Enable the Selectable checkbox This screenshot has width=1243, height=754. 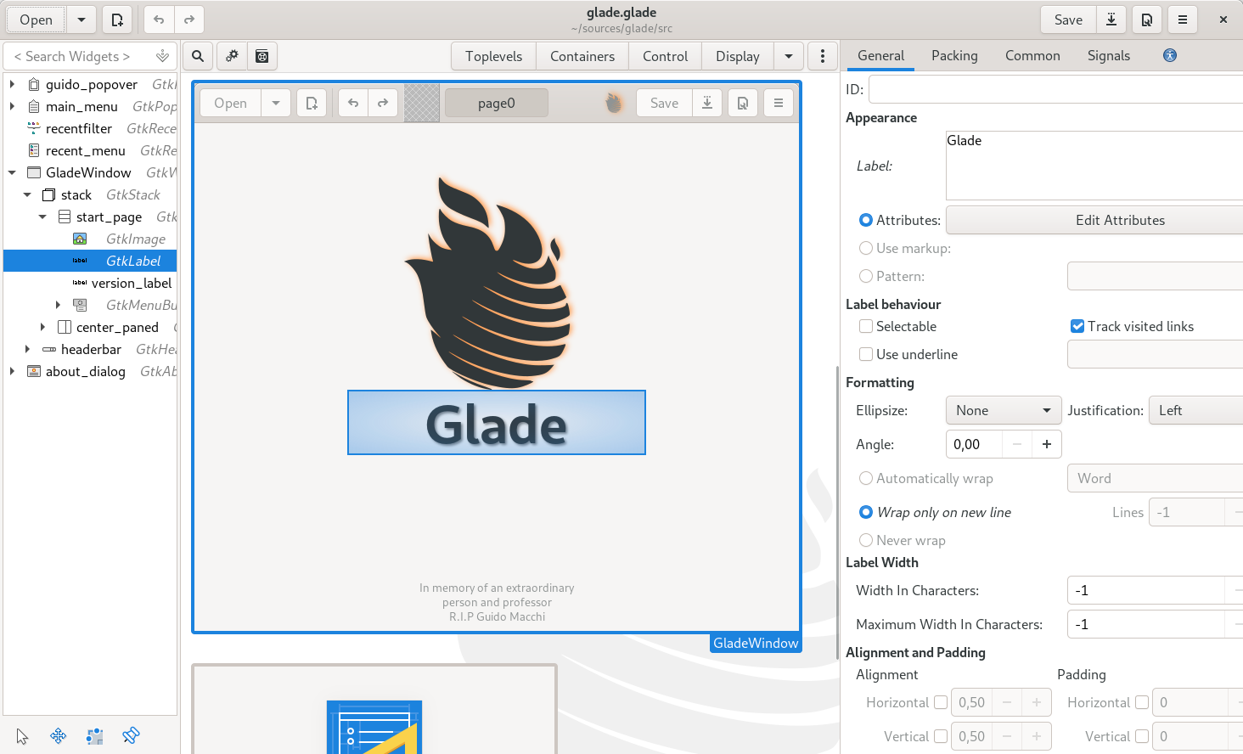866,326
